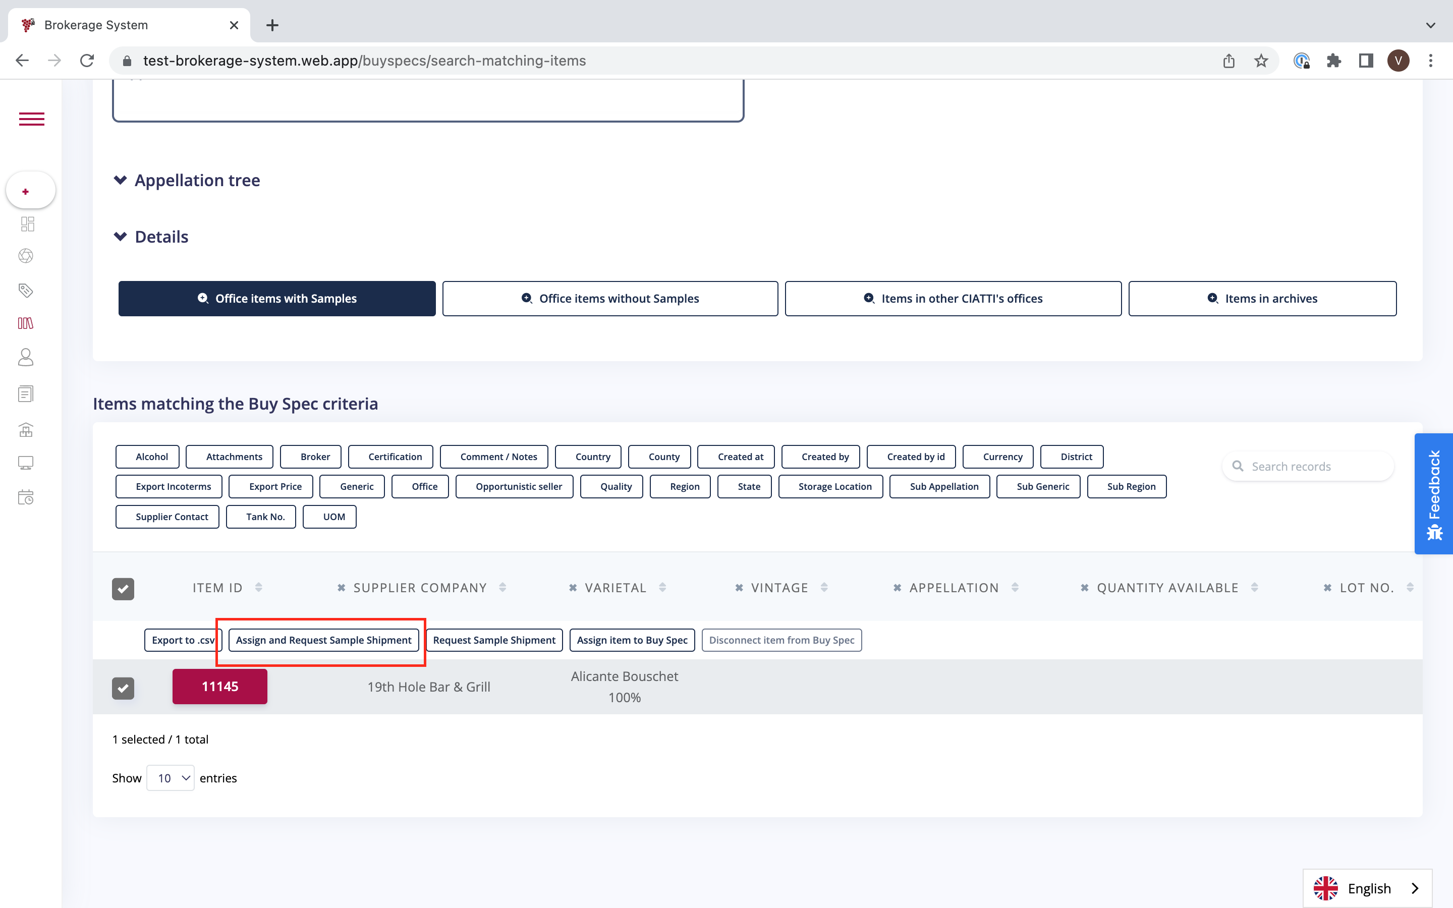Click Assign and Request Sample Shipment
The image size is (1453, 908).
point(323,640)
